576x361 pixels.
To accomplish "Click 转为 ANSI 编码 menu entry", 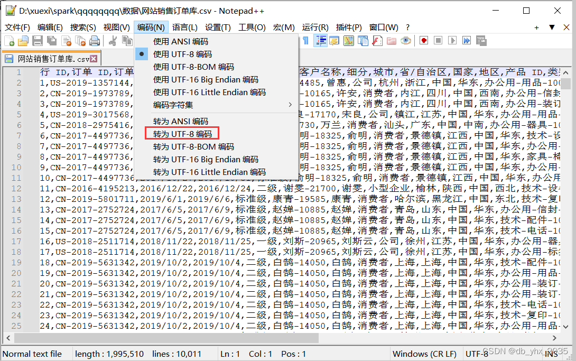I will pos(216,121).
